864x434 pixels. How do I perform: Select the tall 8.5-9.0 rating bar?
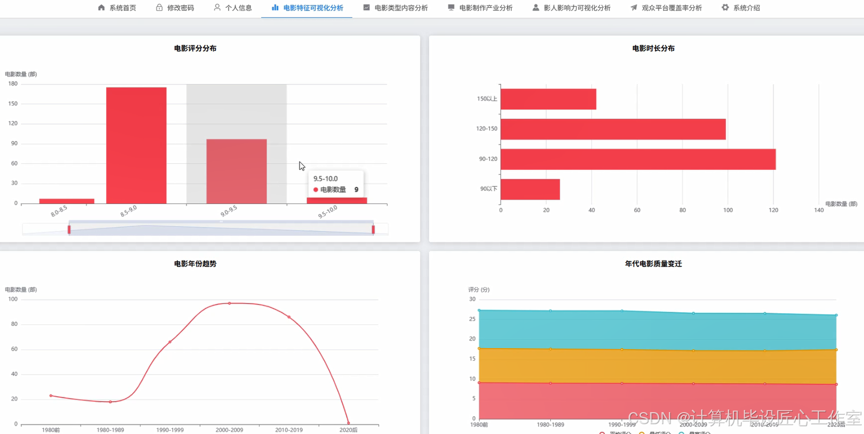click(136, 145)
